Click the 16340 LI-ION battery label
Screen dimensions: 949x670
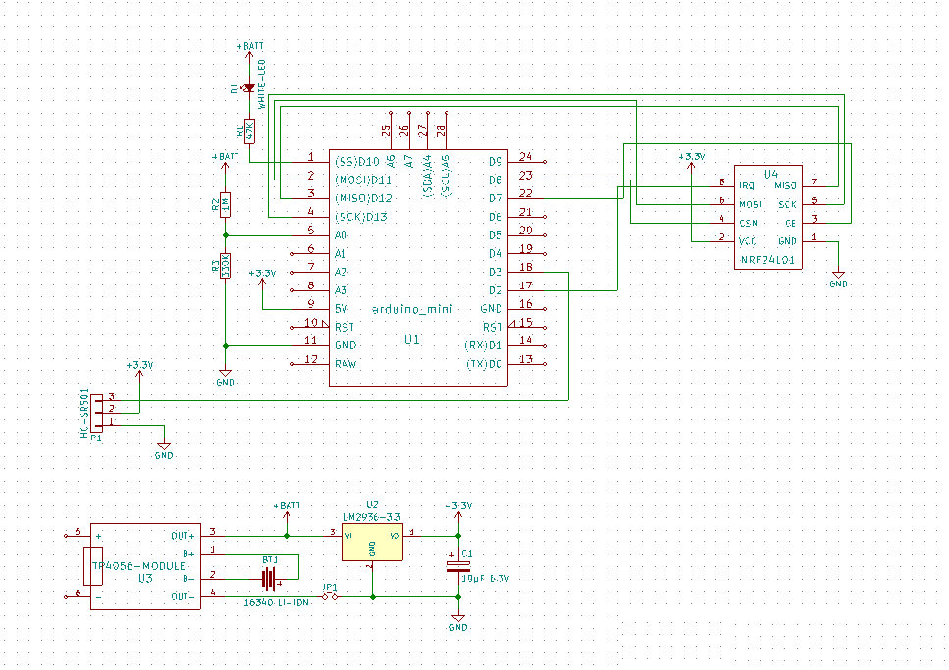[277, 603]
